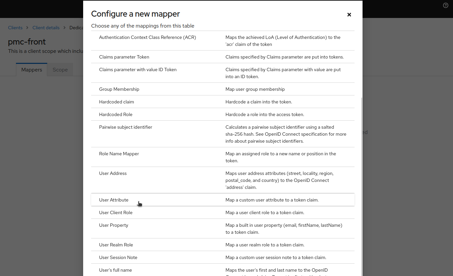Select the Hardcoded claim mapper
The width and height of the screenshot is (453, 276).
(x=116, y=102)
